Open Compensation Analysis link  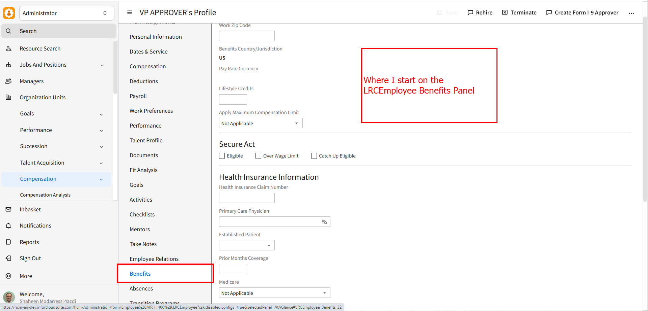tap(45, 195)
